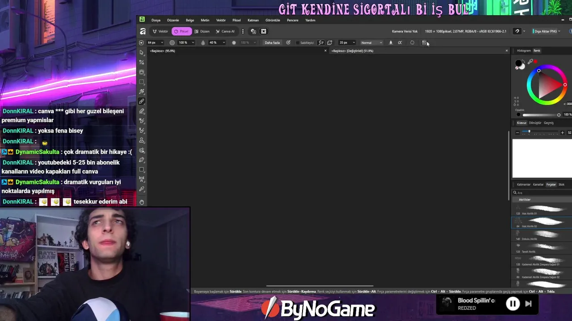This screenshot has height=321, width=572.
Task: Select the Dokulu Akrilik brush
Action: coord(542,235)
